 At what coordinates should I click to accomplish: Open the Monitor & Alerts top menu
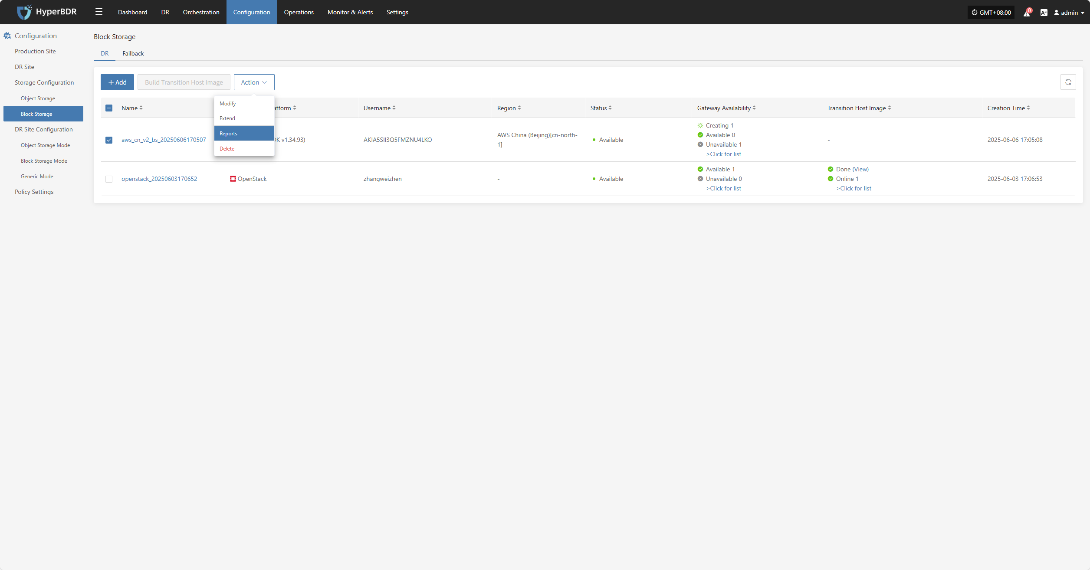click(350, 12)
